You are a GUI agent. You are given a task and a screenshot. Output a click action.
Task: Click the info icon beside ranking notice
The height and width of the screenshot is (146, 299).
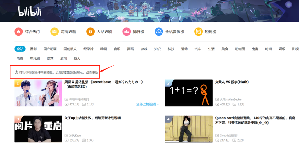tap(16, 72)
